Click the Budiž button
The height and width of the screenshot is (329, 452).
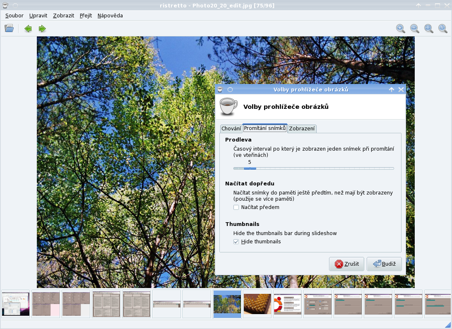(384, 264)
